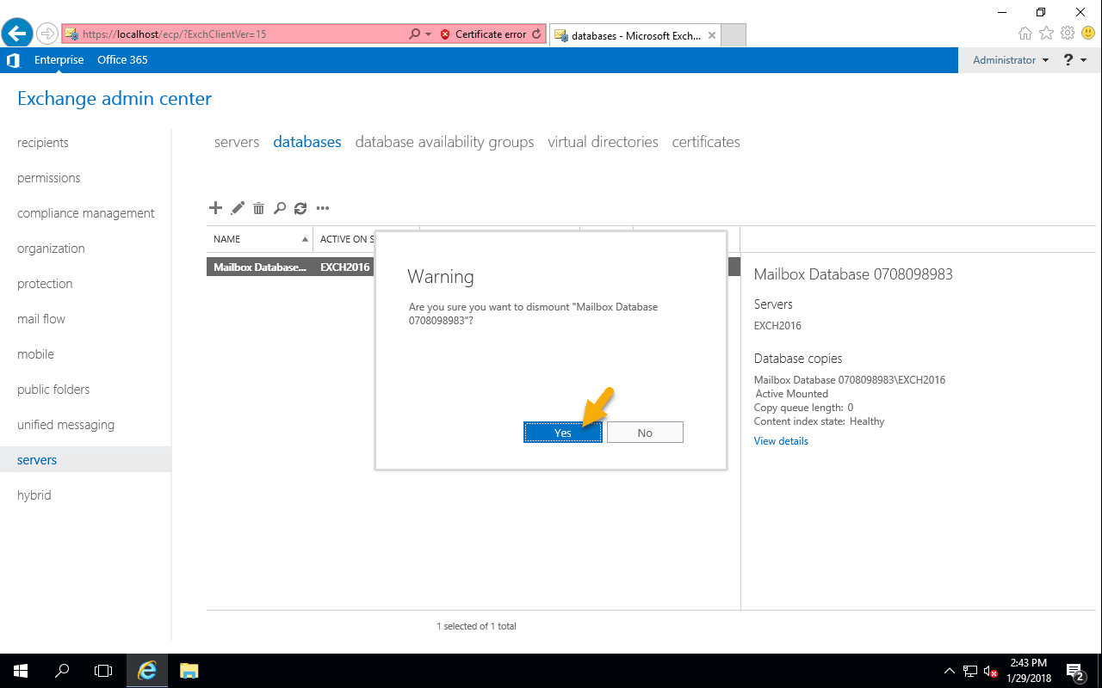This screenshot has height=688, width=1102.
Task: Open compliance management in the sidebar
Action: pos(86,213)
